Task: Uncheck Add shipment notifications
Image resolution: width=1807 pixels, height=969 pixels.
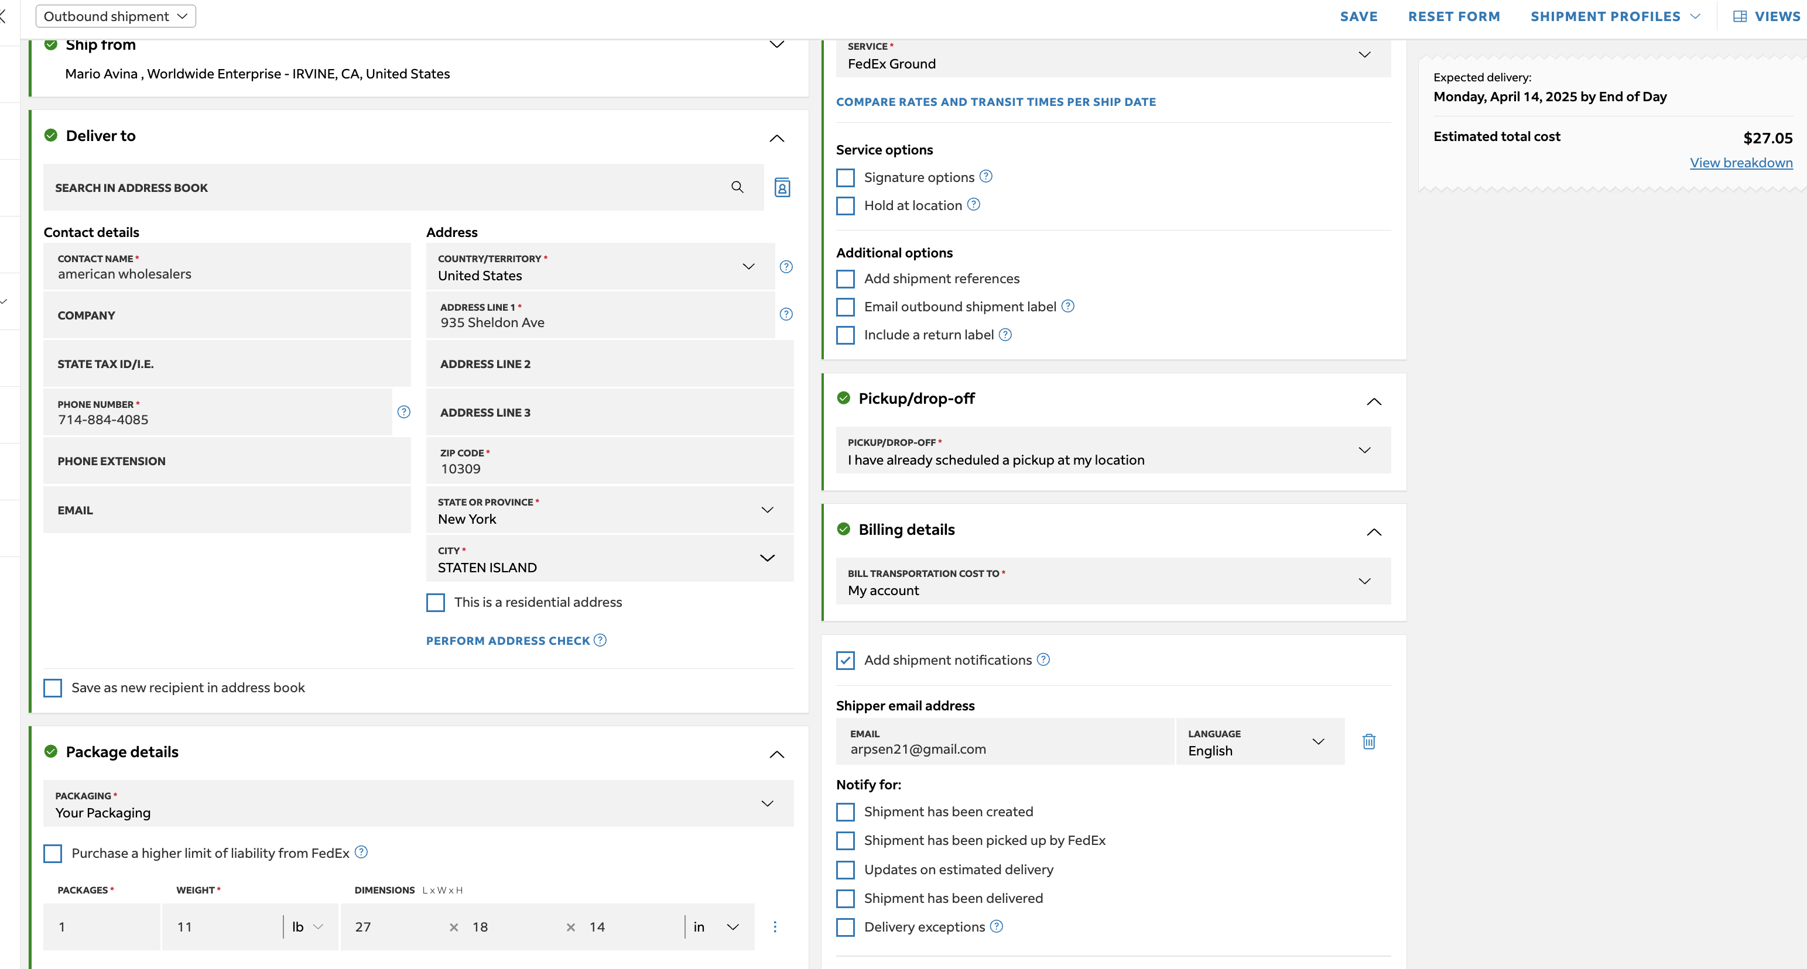Action: 846,661
